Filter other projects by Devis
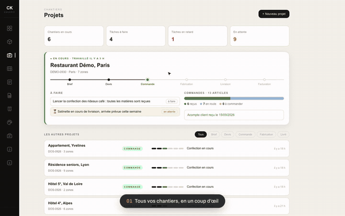Viewport: 345px width, 216px height. [x=228, y=134]
